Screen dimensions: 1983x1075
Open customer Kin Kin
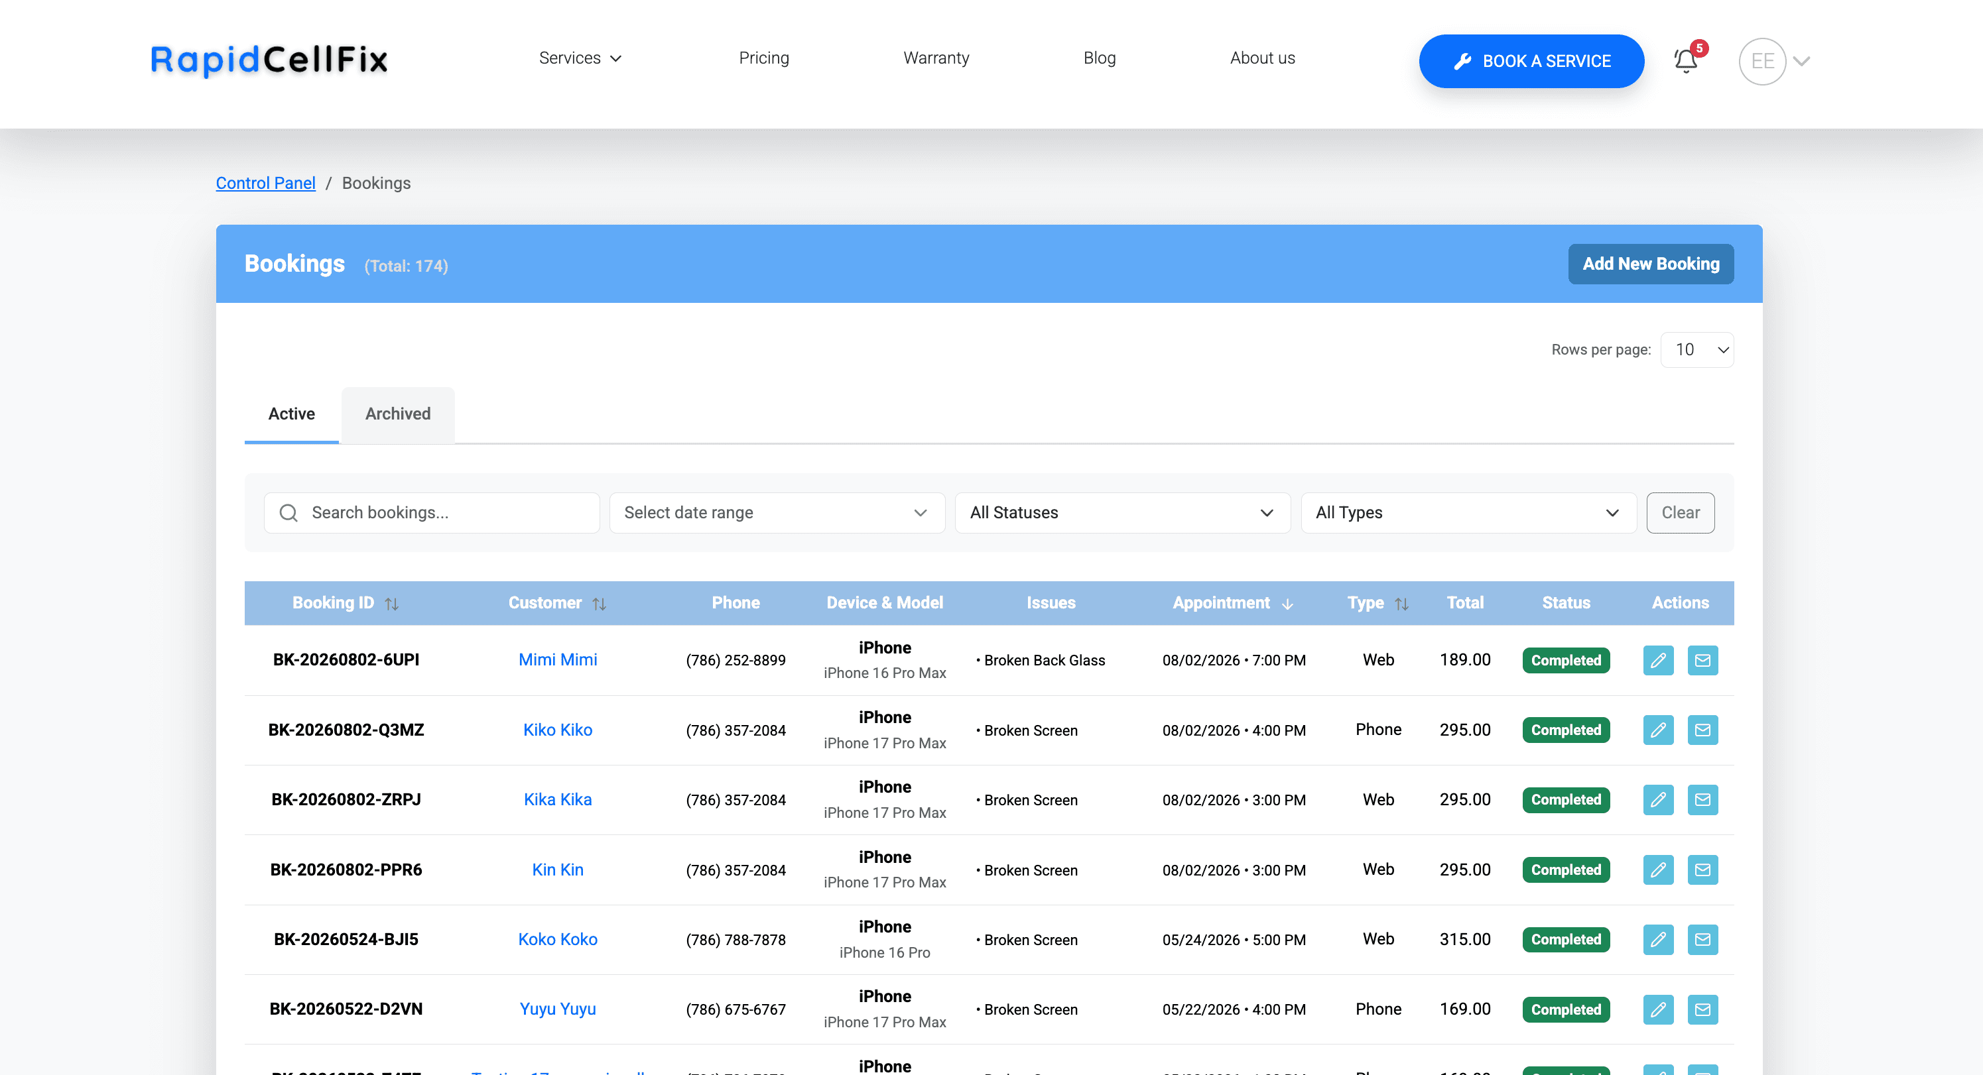pyautogui.click(x=557, y=870)
